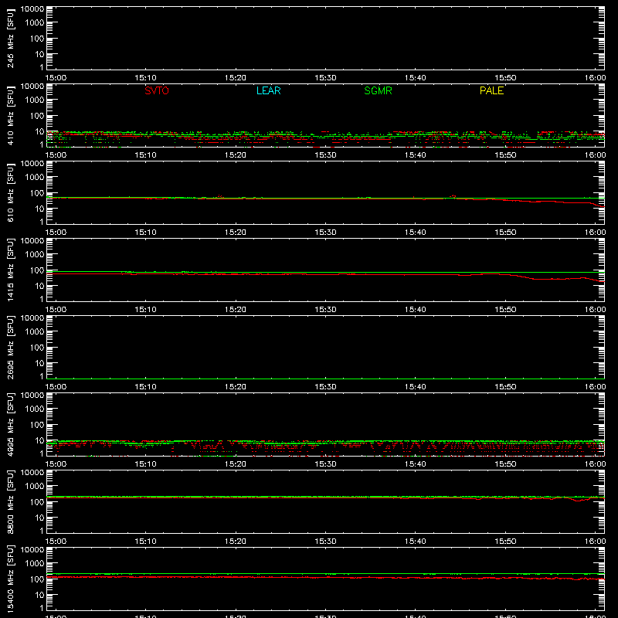Click the 245 MHz [SFU] axis title

[11, 39]
